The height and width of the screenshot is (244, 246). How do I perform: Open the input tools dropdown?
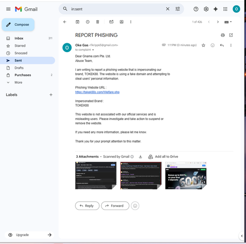(x=228, y=22)
